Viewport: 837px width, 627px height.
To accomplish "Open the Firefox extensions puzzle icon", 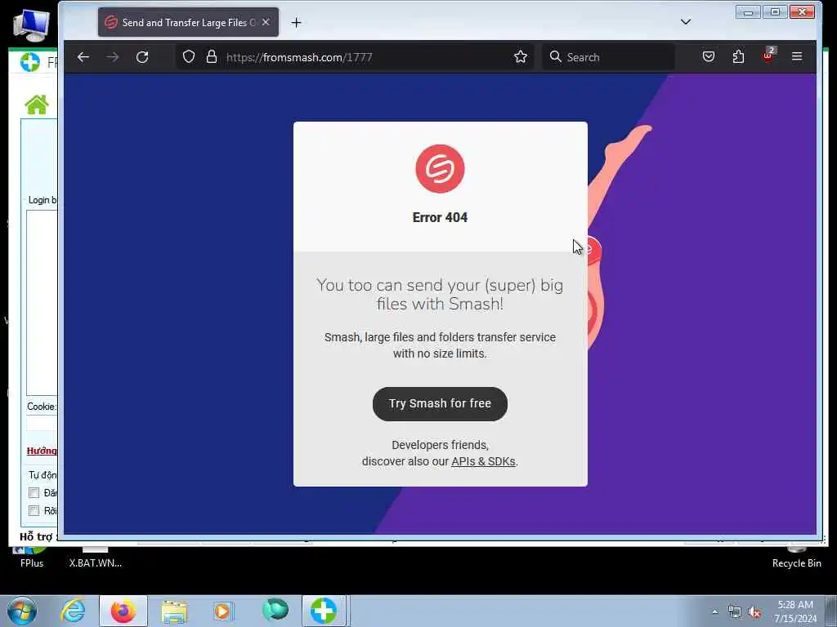I will (738, 56).
